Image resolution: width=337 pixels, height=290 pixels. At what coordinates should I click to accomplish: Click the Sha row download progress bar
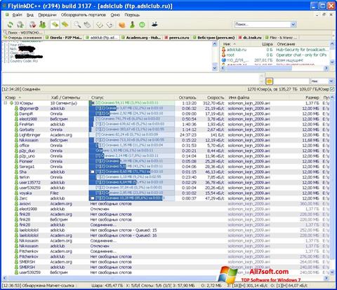point(132,172)
